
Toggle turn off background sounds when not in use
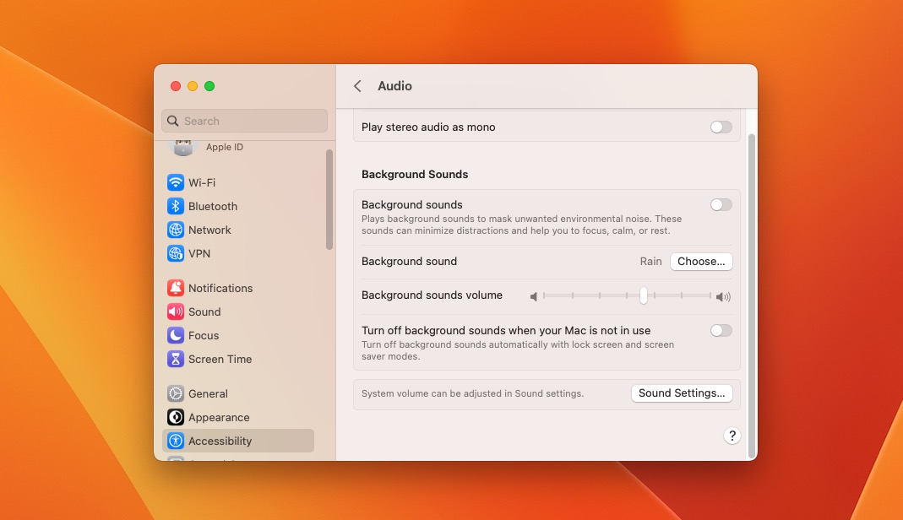(x=721, y=330)
